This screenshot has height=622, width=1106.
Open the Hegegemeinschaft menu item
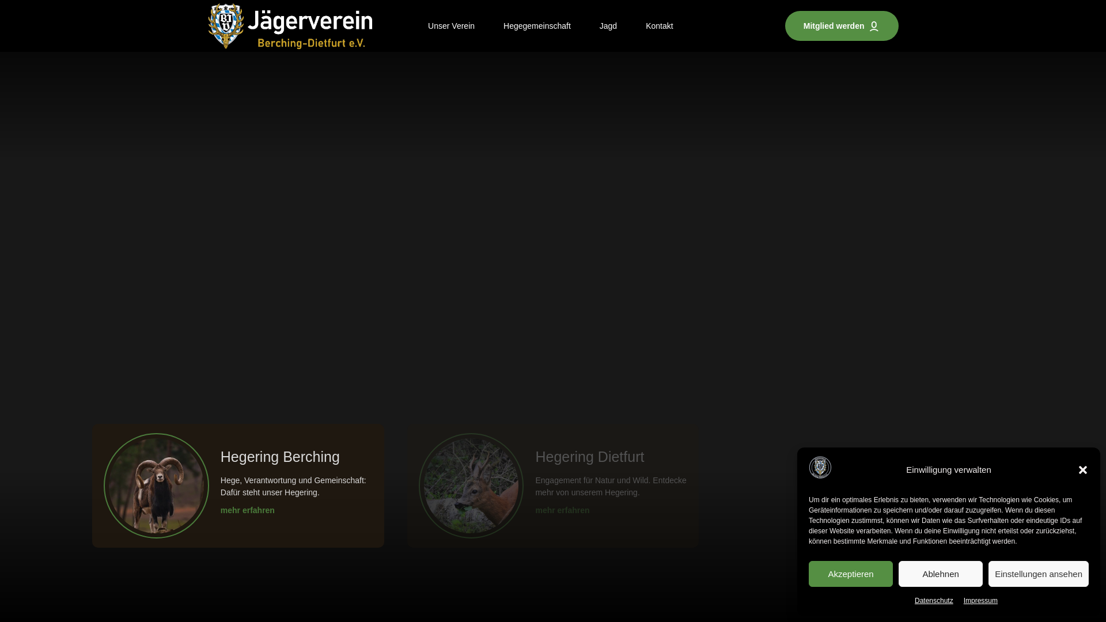click(537, 26)
